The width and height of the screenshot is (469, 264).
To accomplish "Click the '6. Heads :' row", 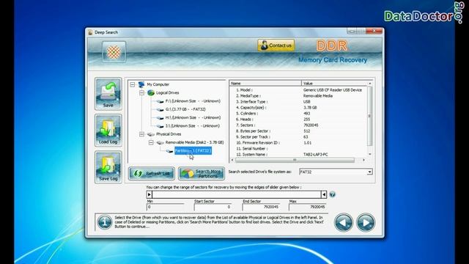I will (x=298, y=119).
